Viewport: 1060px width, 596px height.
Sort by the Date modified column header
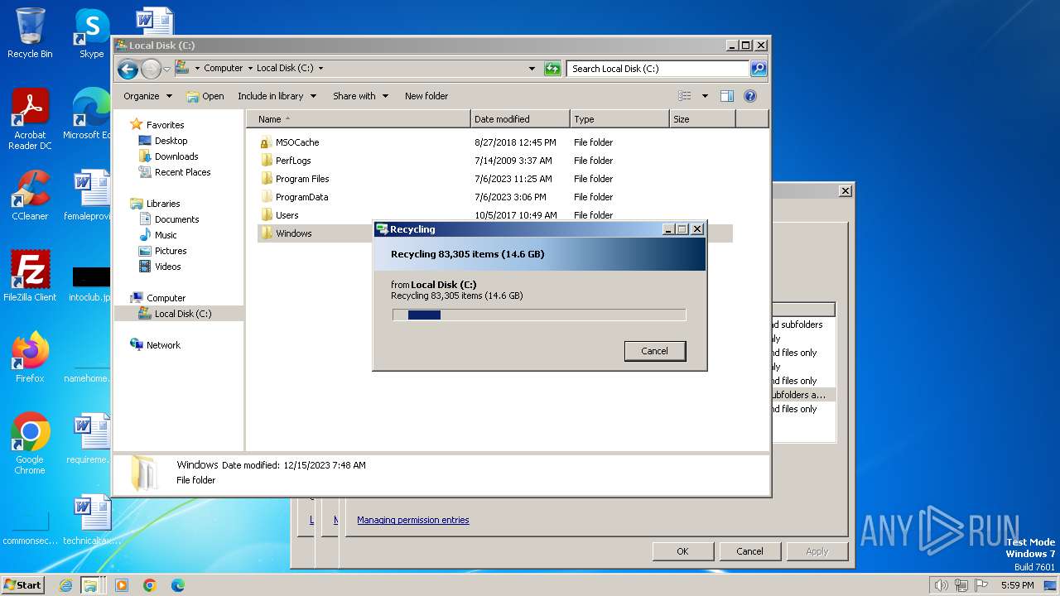click(x=520, y=119)
